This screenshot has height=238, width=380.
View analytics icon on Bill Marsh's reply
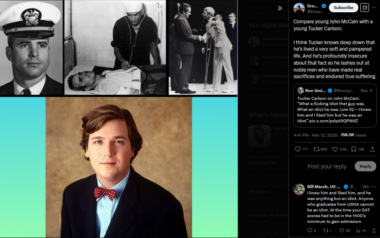[358, 231]
